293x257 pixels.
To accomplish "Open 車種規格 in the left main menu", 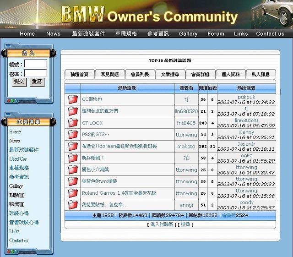I will tap(19, 168).
